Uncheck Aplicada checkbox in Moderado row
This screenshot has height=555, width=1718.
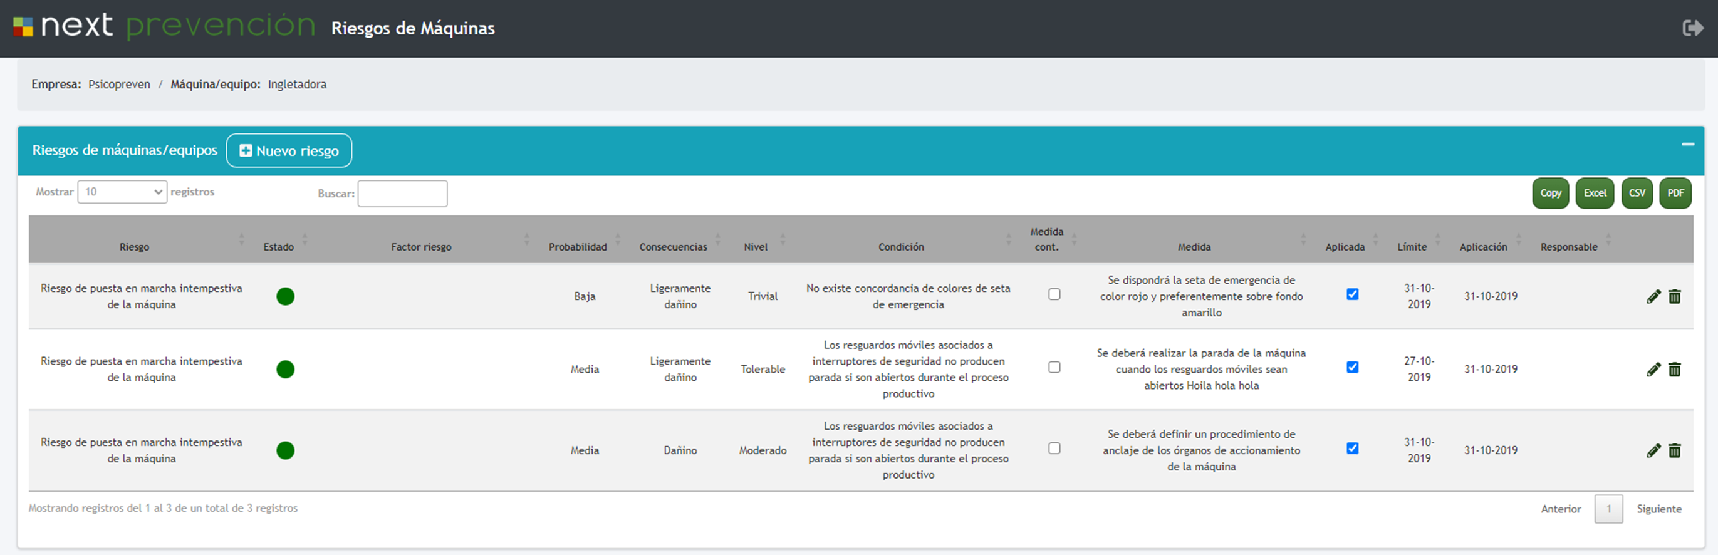click(1353, 449)
